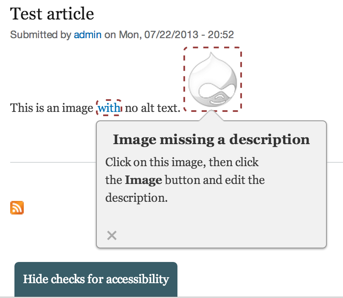Select the flagged word "with" in the sentence

coord(109,108)
